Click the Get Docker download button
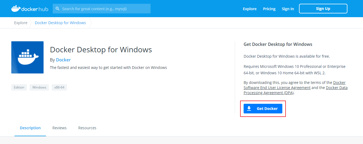The height and width of the screenshot is (144, 363). coord(263,109)
